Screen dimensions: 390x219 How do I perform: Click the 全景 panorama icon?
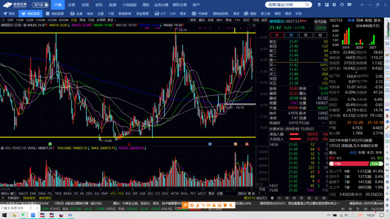pos(72,14)
